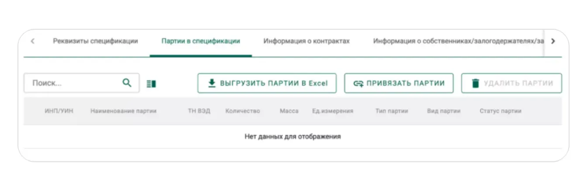
Task: Click the Вид партии column header
Action: tap(444, 111)
